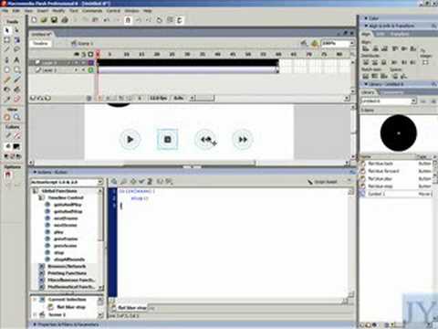This screenshot has height=329, width=438.
Task: Open the Control menu
Action: tap(113, 11)
